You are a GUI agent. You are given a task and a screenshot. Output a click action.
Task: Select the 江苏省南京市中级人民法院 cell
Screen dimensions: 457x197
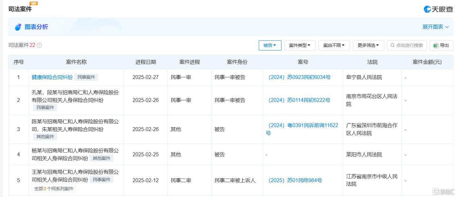(x=372, y=180)
